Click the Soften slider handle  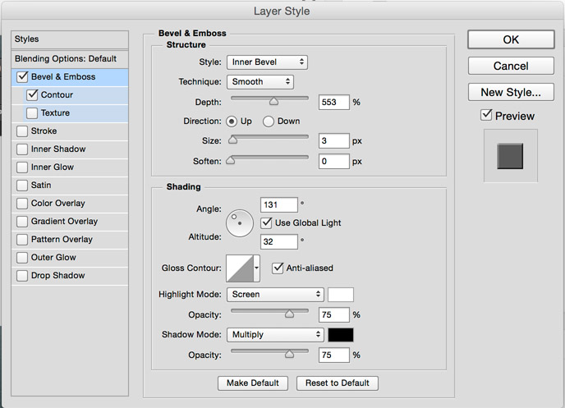click(231, 160)
